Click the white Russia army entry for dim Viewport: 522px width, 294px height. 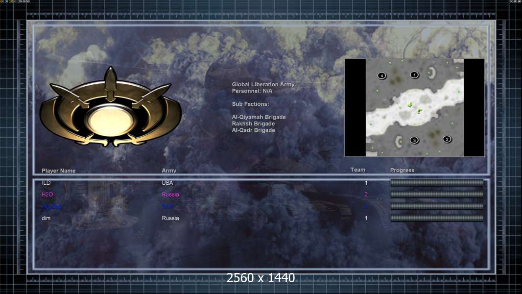(x=170, y=218)
